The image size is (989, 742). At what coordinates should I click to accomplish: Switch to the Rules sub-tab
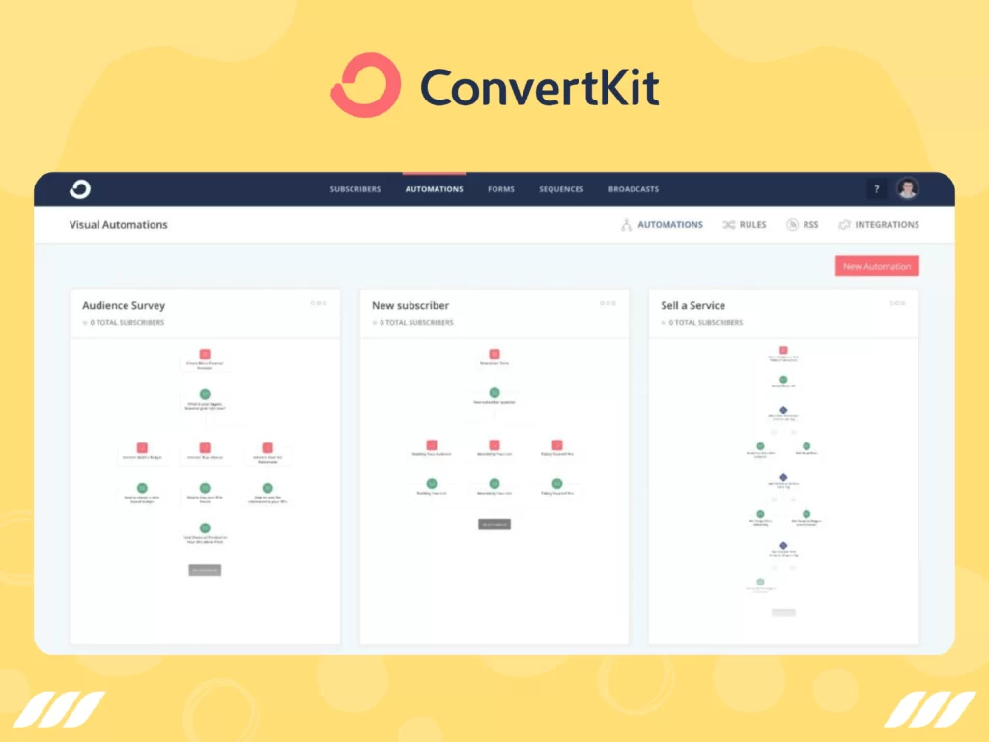click(x=745, y=224)
